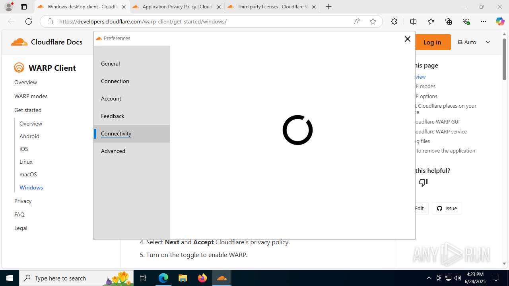Open the browser Extensions icon
Viewport: 509px width, 286px height.
[394, 21]
